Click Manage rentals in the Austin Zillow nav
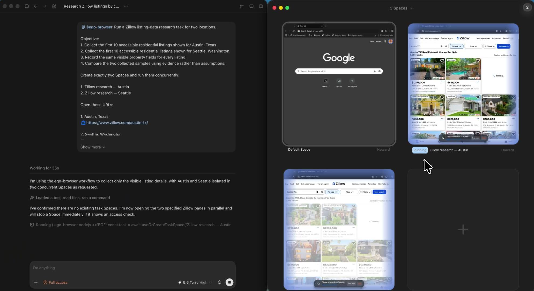 [x=483, y=38]
